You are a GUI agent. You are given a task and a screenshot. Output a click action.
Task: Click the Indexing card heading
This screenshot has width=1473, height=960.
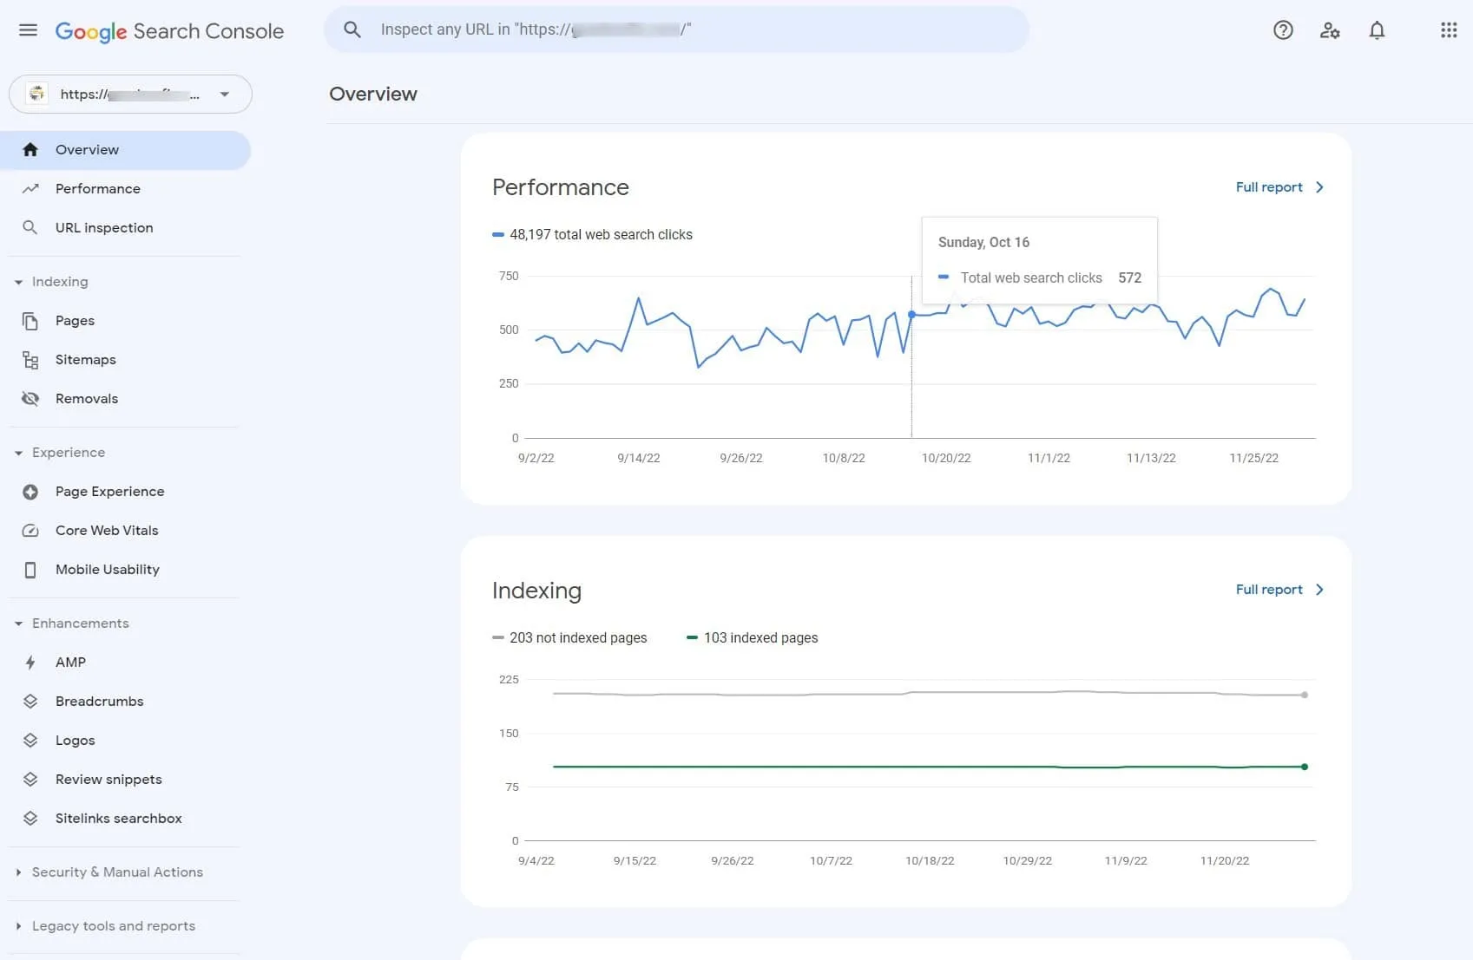[536, 591]
